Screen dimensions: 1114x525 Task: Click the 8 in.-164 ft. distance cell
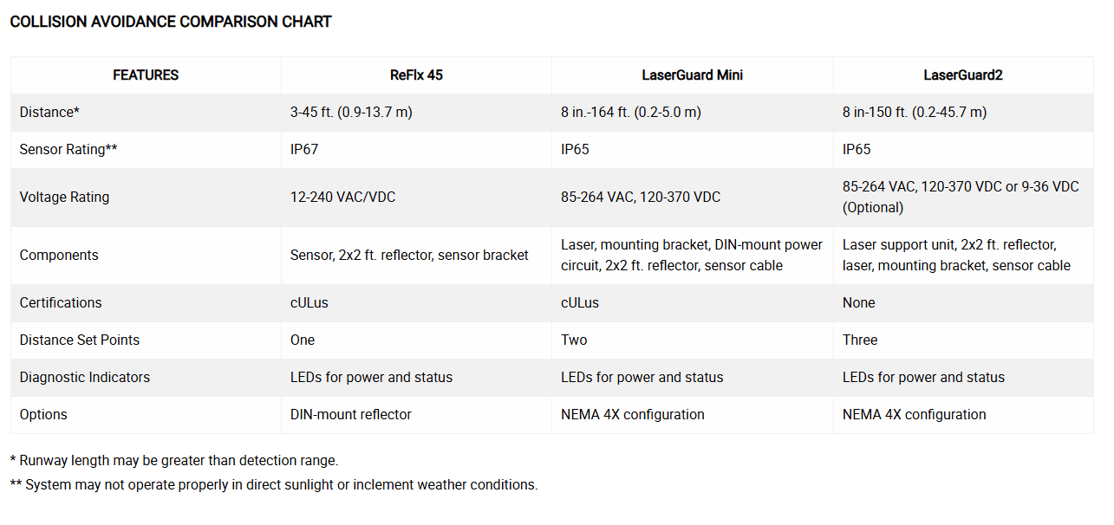(630, 113)
